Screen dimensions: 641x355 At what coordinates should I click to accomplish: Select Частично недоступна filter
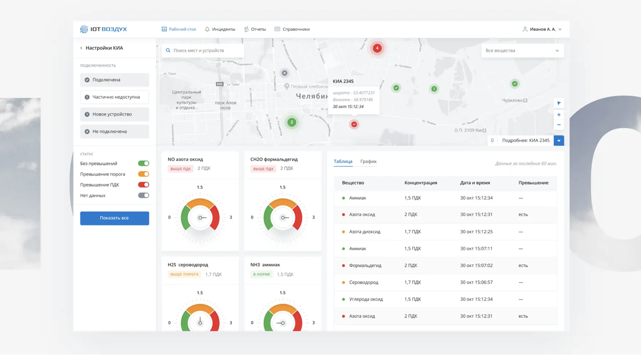(x=115, y=97)
